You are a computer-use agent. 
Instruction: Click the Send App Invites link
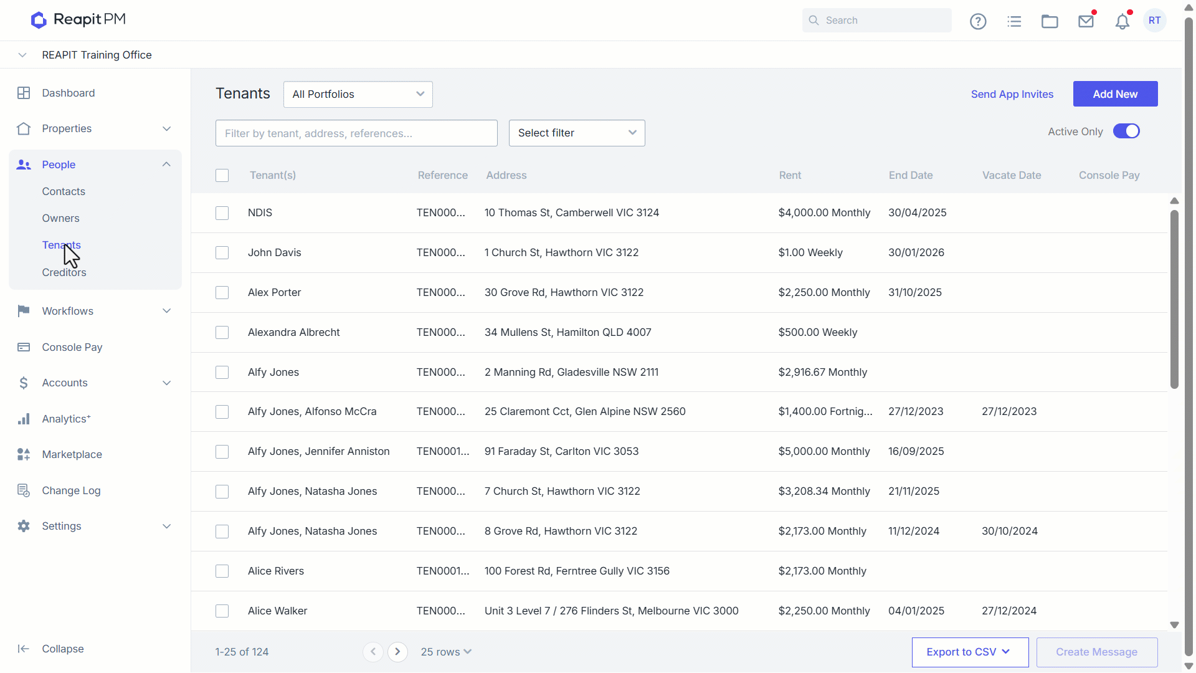[x=1012, y=94]
